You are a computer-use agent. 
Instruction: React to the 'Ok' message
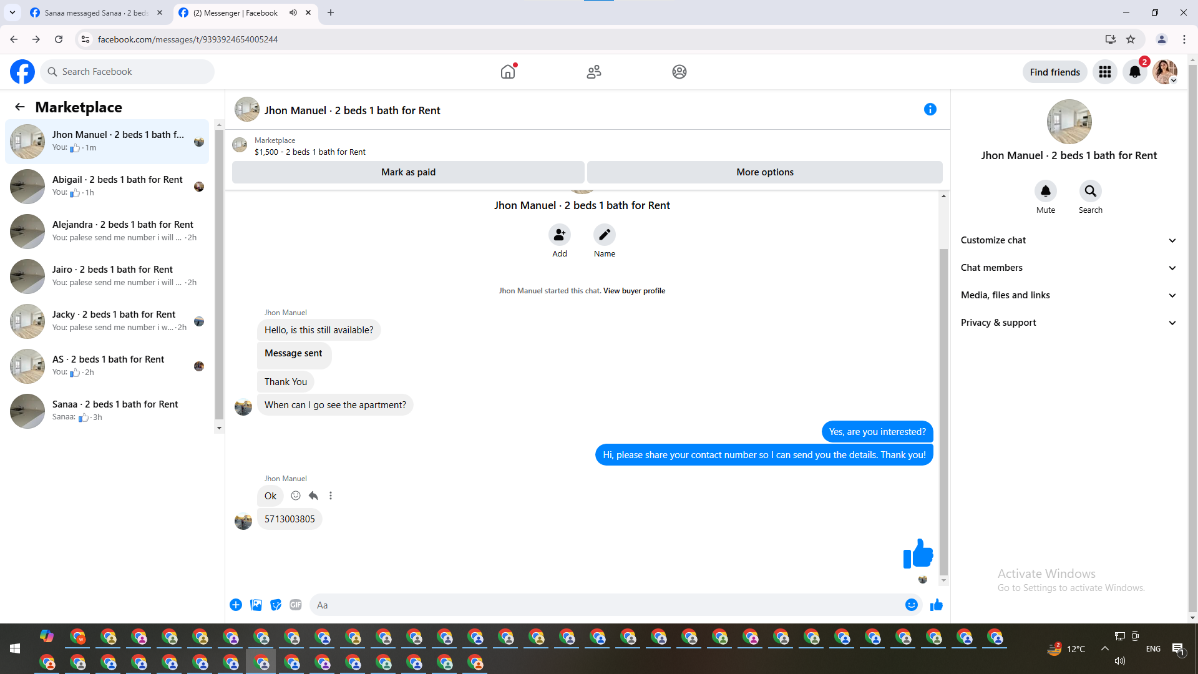296,496
